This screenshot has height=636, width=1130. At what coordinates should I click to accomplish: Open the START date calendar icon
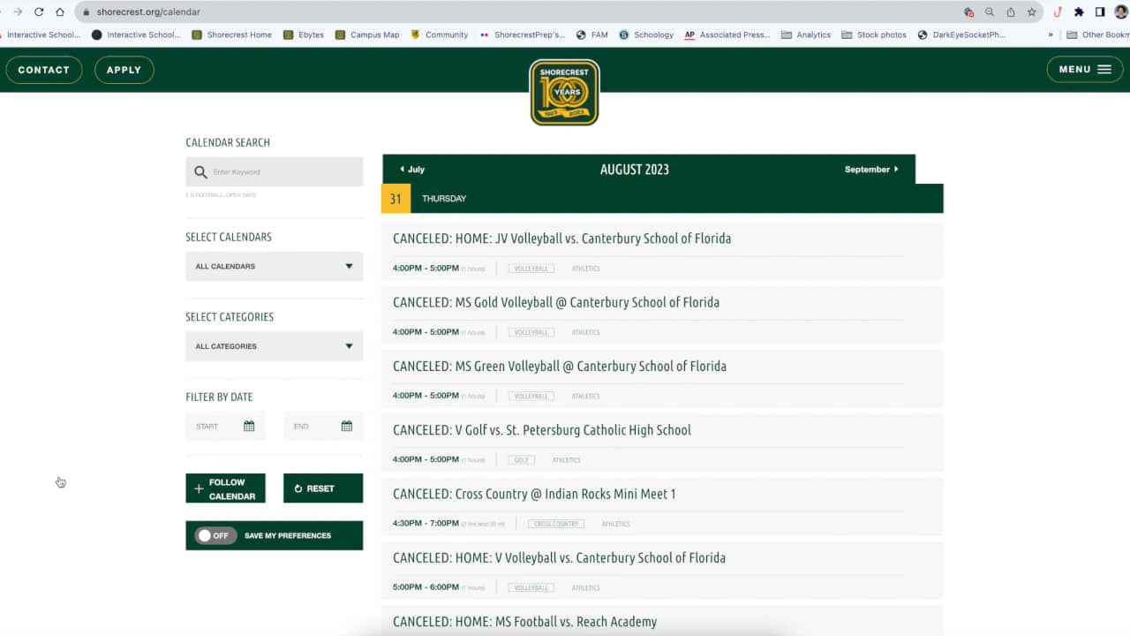(249, 426)
